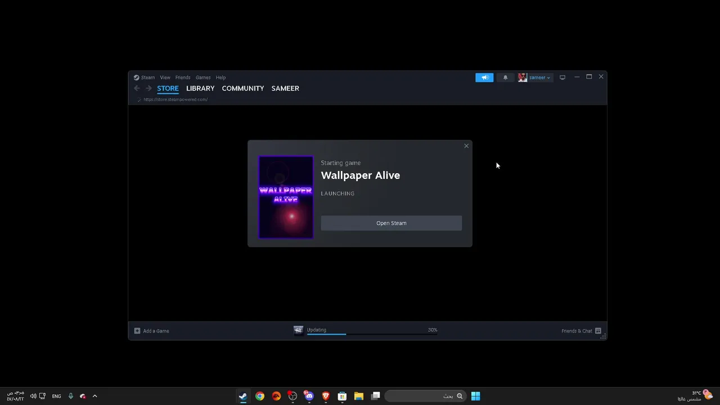Click the Friends & Chat people icon

(598, 331)
